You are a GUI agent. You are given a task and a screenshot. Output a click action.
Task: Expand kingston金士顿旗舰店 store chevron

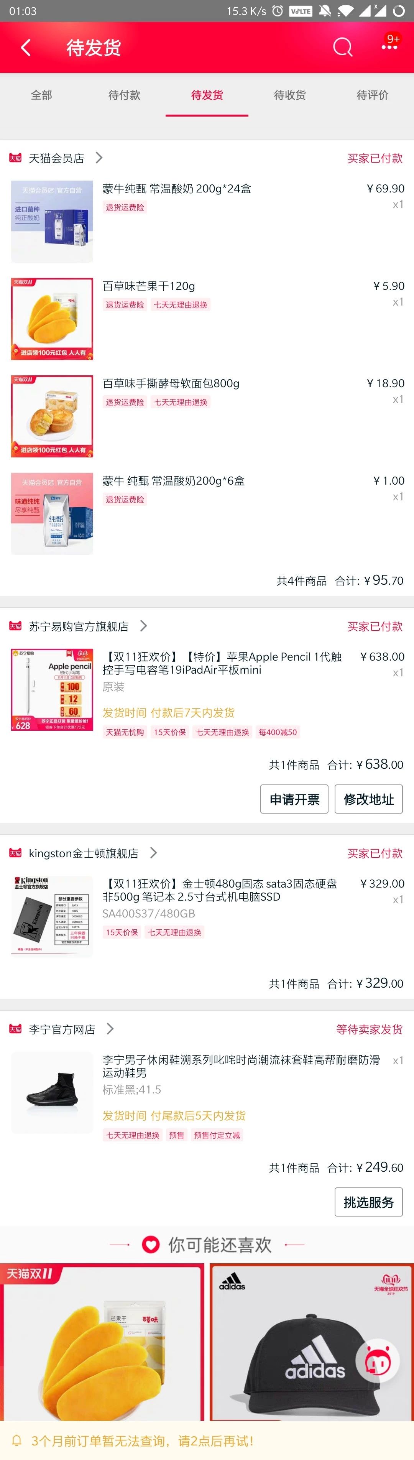tap(153, 852)
